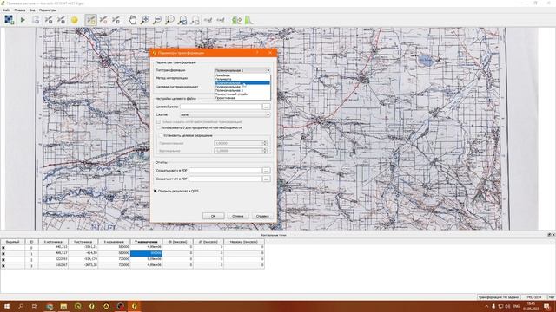Click the Local Histogram Stretch icon
This screenshot has width=556, height=312.
tap(248, 20)
